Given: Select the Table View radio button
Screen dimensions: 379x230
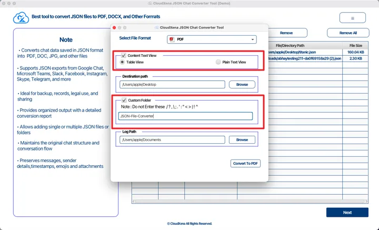Looking at the screenshot, I should coord(123,62).
